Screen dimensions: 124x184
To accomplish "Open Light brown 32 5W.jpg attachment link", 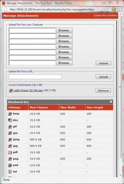I will tap(28, 90).
